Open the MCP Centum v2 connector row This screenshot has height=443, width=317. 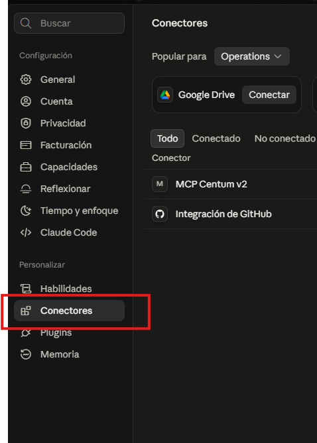coord(230,184)
